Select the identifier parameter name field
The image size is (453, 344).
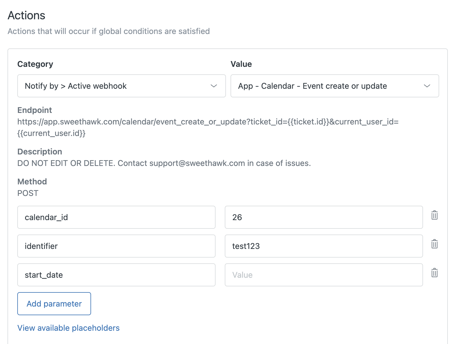[116, 246]
